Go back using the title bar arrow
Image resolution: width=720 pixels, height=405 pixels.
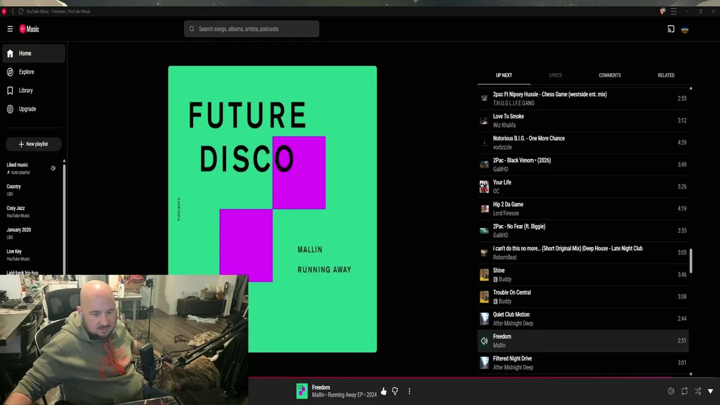coord(13,11)
